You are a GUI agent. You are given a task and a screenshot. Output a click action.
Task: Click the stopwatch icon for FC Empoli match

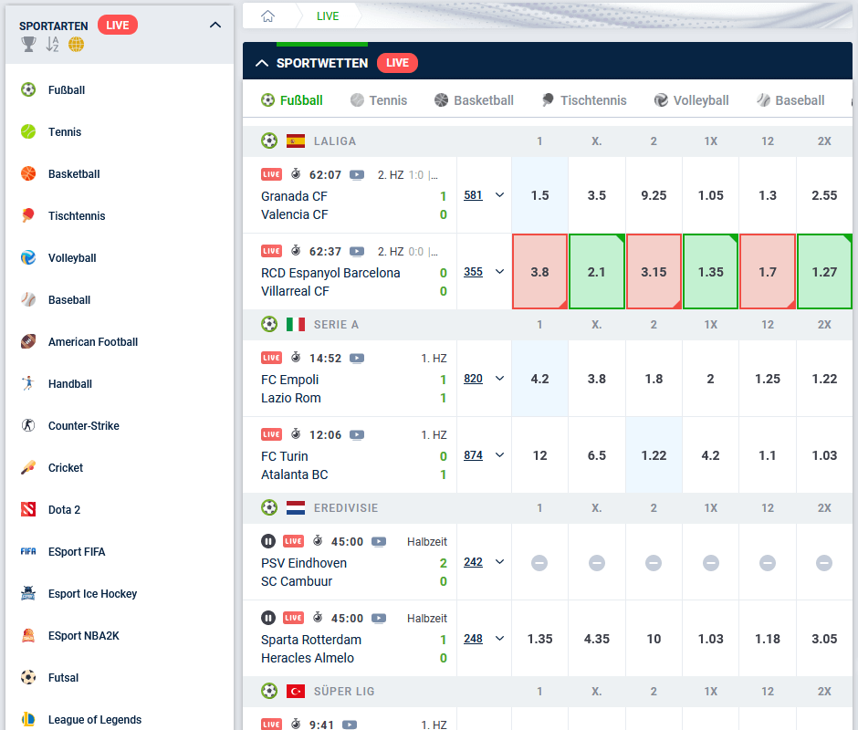(x=296, y=358)
